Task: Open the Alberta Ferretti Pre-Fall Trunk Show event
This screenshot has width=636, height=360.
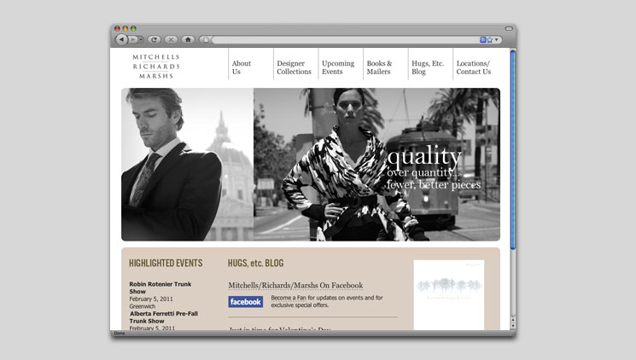Action: (x=163, y=317)
